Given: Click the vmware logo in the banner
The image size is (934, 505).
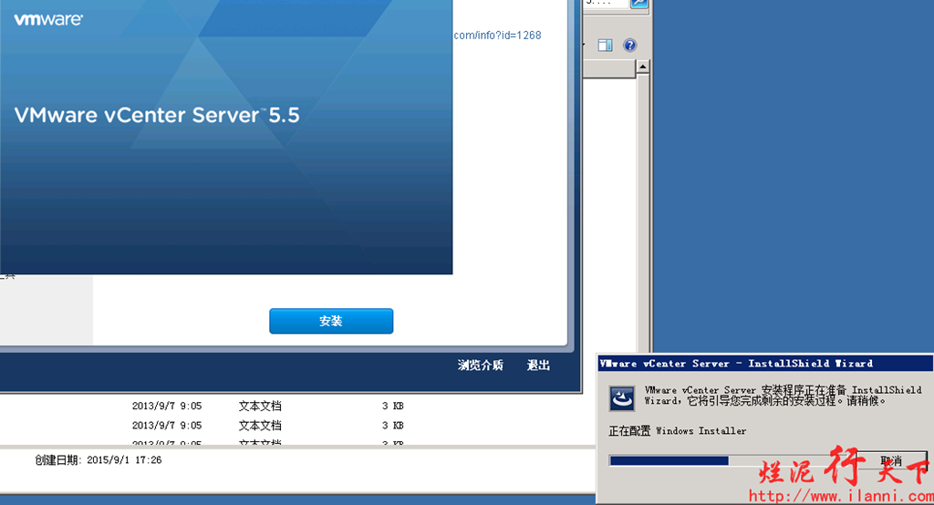Looking at the screenshot, I should (x=47, y=19).
